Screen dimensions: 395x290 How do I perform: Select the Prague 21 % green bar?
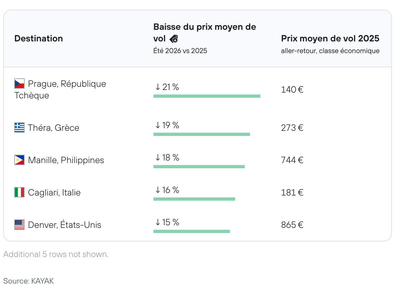pos(207,96)
